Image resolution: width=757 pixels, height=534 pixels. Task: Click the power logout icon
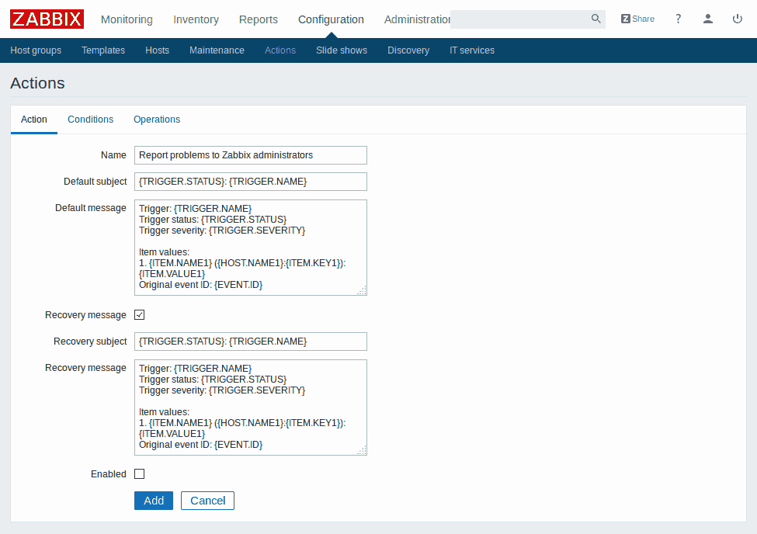click(x=737, y=19)
